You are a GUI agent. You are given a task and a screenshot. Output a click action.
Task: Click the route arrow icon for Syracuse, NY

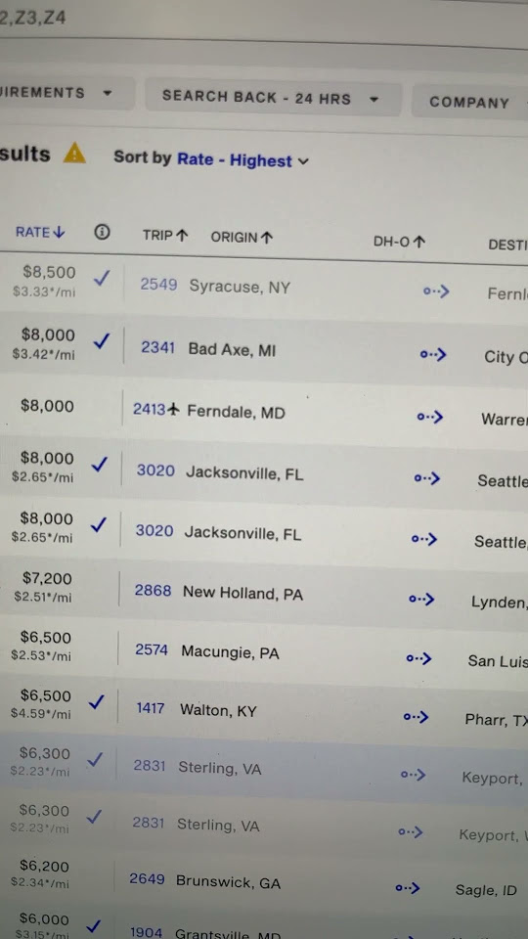(x=436, y=291)
